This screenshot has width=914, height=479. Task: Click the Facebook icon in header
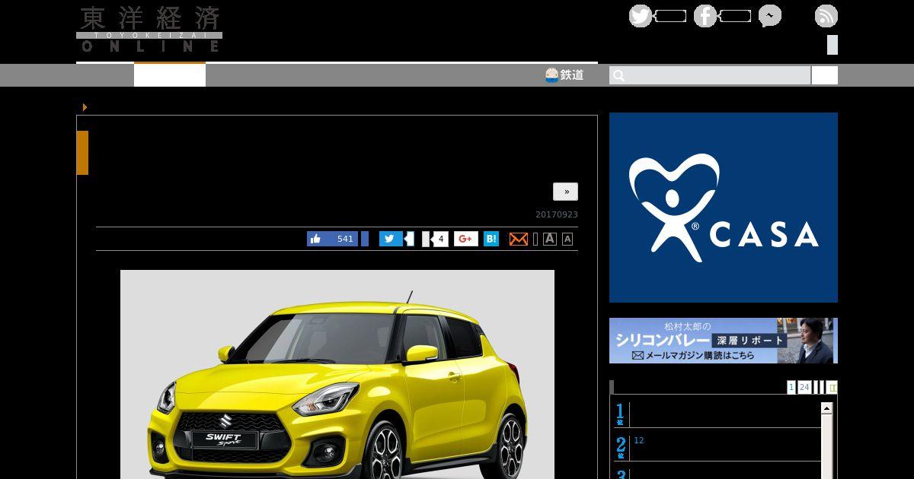pyautogui.click(x=705, y=16)
